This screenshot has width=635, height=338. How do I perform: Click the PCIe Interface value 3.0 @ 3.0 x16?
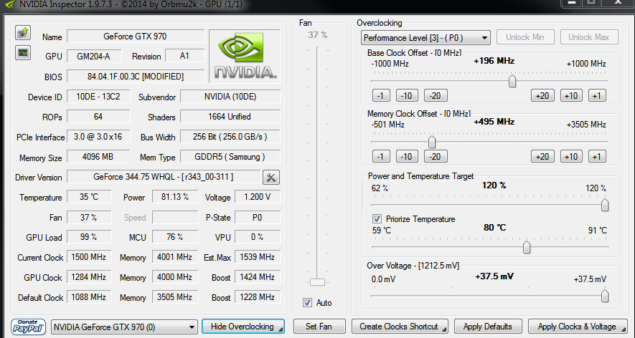click(98, 137)
